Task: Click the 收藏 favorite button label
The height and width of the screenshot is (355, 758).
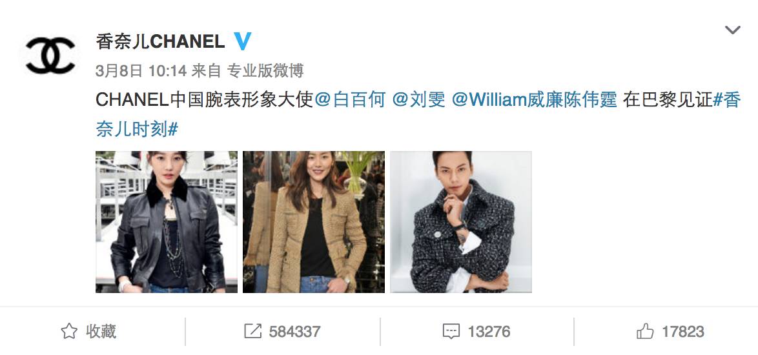Action: coord(101,331)
